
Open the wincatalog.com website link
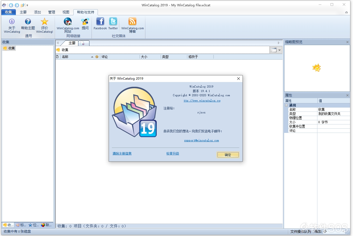click(202, 100)
